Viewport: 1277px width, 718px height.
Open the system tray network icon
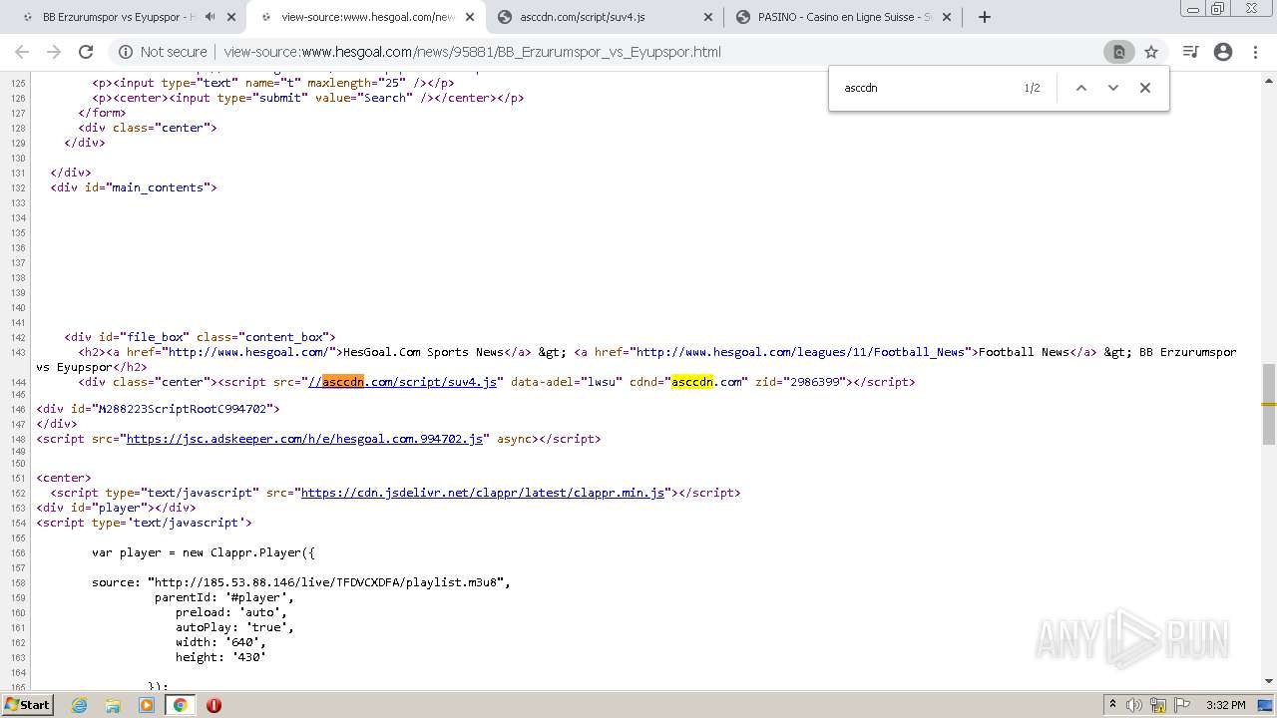coord(1158,705)
